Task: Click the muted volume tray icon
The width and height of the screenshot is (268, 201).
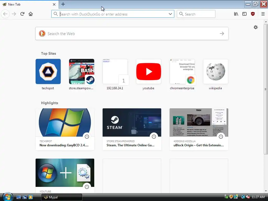Action: (248, 197)
